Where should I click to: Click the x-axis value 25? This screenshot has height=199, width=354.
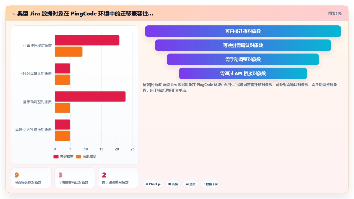click(x=132, y=149)
